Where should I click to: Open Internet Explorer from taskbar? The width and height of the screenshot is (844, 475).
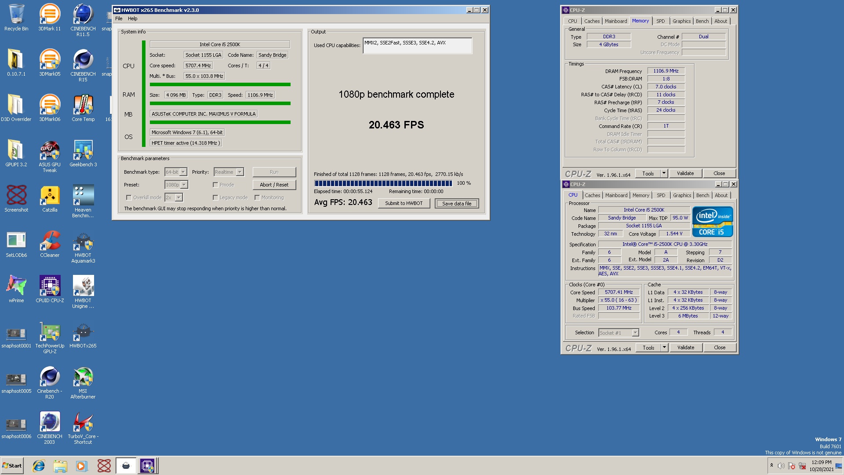(x=39, y=466)
